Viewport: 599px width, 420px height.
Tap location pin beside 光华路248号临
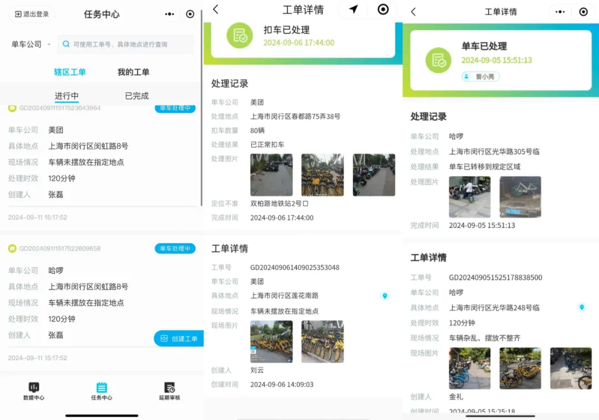(581, 307)
